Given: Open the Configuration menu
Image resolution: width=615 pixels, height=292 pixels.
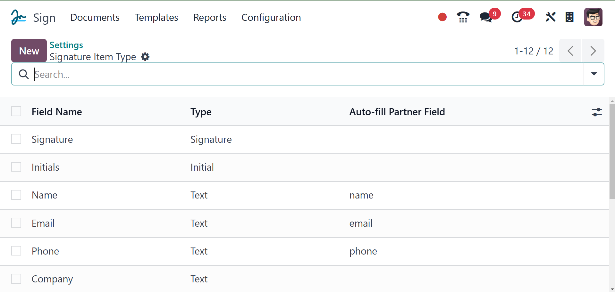Looking at the screenshot, I should click(271, 18).
